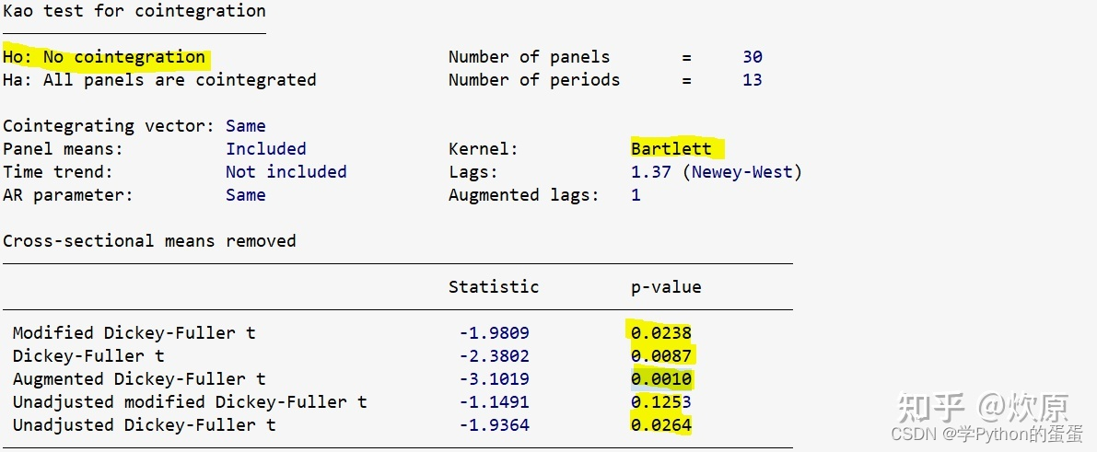
Task: Click the 'Ho: No cointegration' line
Action: click(x=104, y=57)
